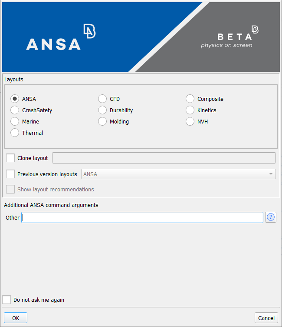Click the help question mark icon
The width and height of the screenshot is (282, 327).
point(271,217)
